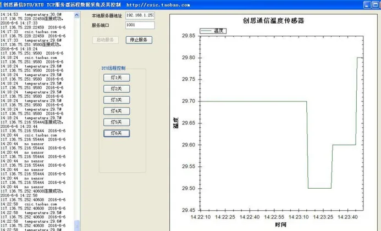Select log line 14:20:44 csic.taobao.com
The height and width of the screenshot is (231, 381).
(x=29, y=135)
